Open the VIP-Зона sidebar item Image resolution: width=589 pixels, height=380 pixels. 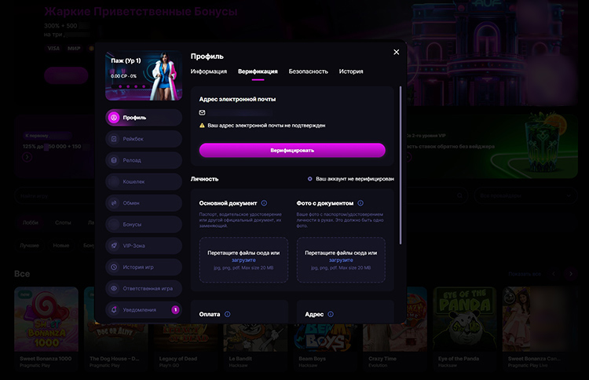tap(143, 246)
